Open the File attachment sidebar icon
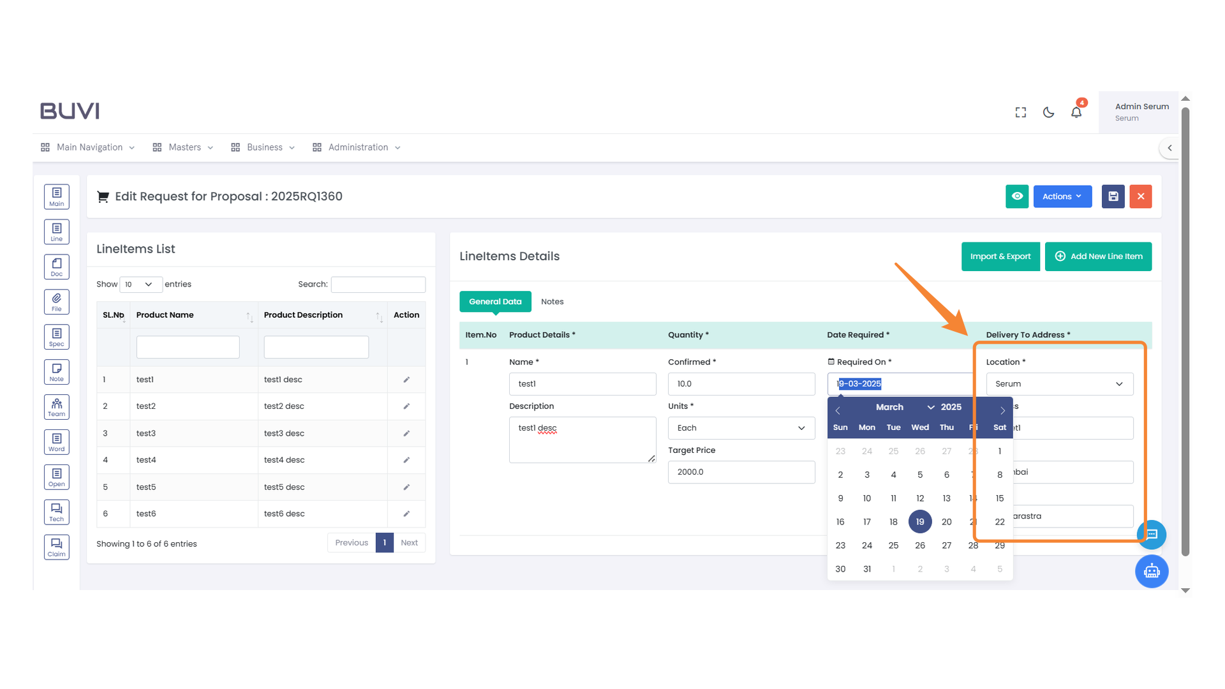Screen dimensions: 1225x689 [x=57, y=302]
